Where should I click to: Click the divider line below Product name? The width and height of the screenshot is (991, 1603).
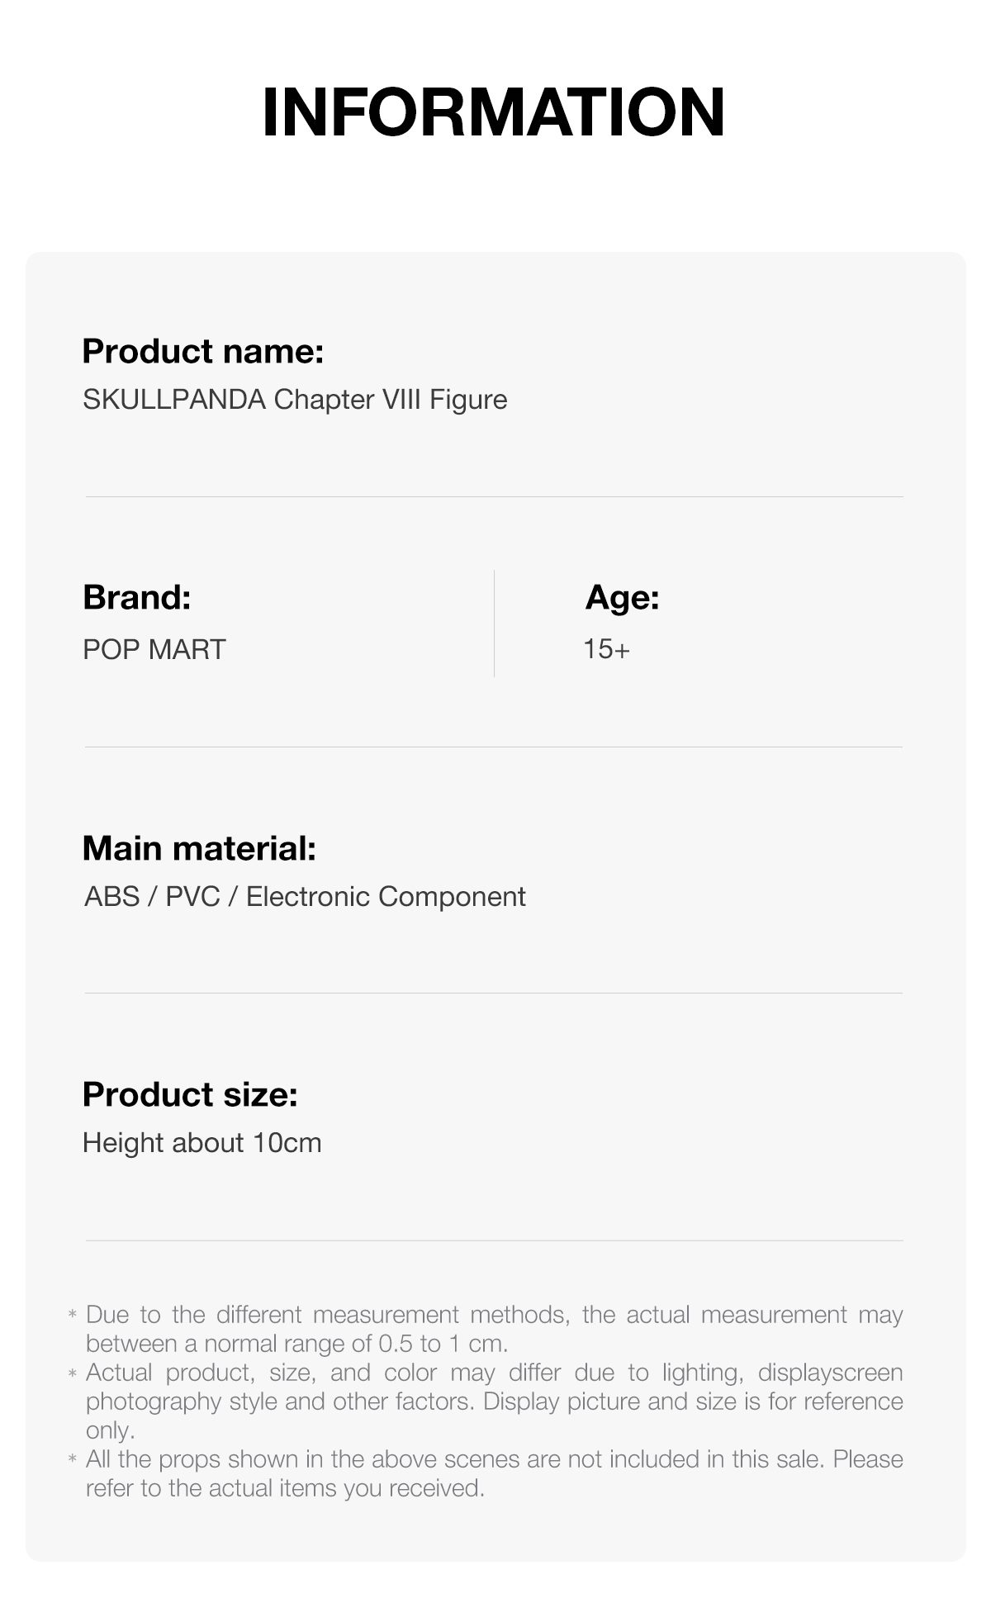(494, 496)
